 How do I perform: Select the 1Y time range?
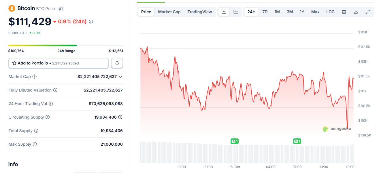click(302, 12)
